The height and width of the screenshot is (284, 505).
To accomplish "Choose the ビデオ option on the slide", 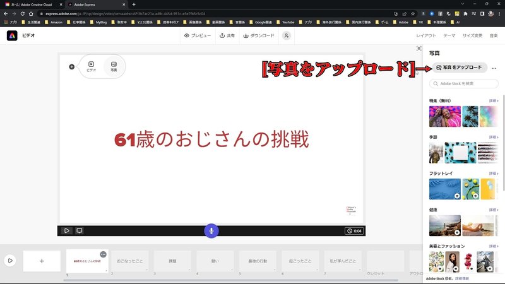I will 91,66.
